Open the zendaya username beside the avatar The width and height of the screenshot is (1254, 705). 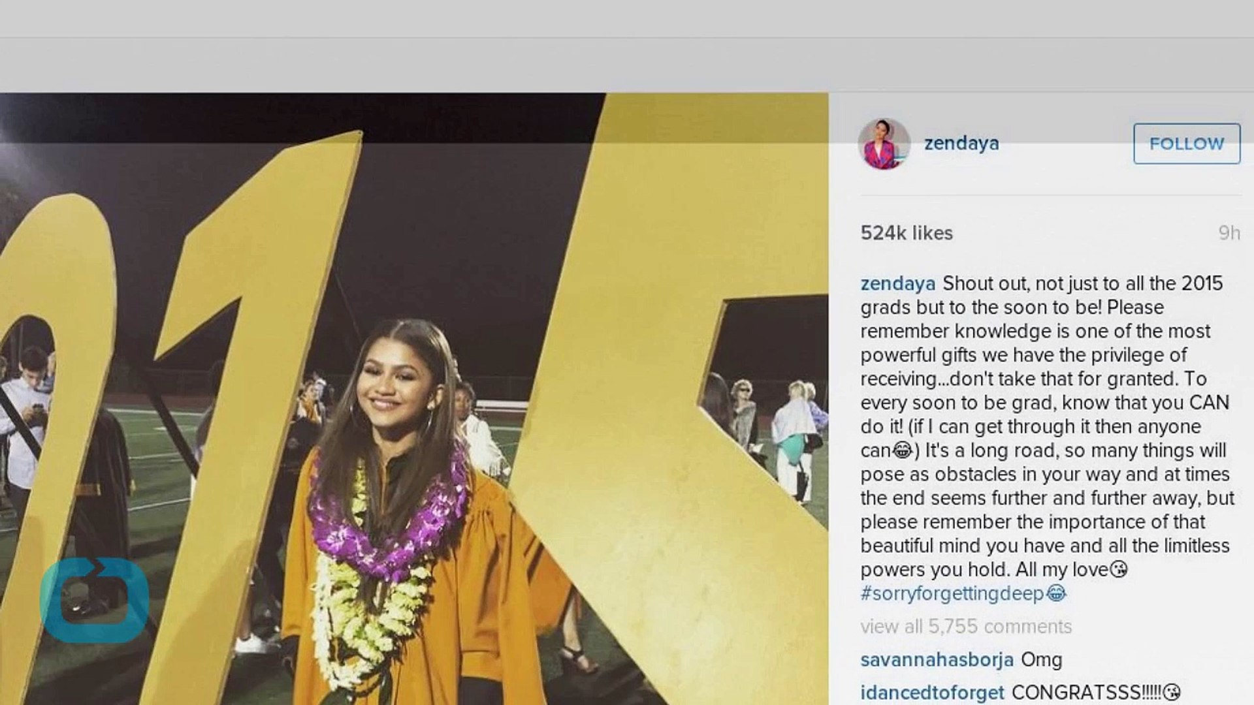coord(961,144)
